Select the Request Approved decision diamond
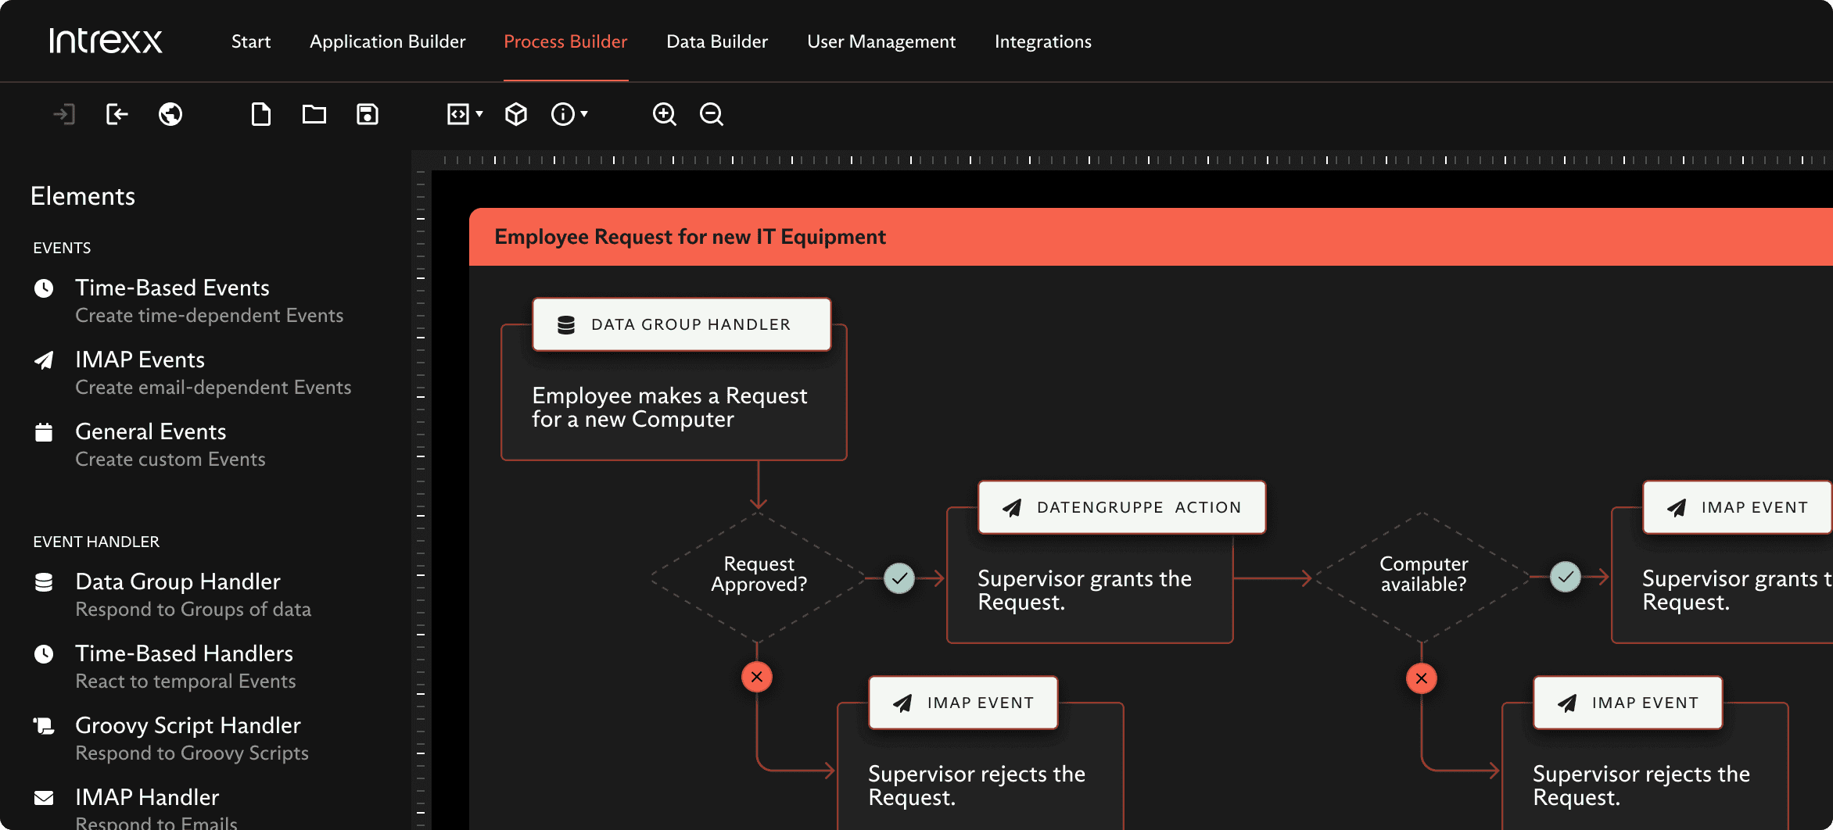Viewport: 1833px width, 830px height. (x=758, y=575)
